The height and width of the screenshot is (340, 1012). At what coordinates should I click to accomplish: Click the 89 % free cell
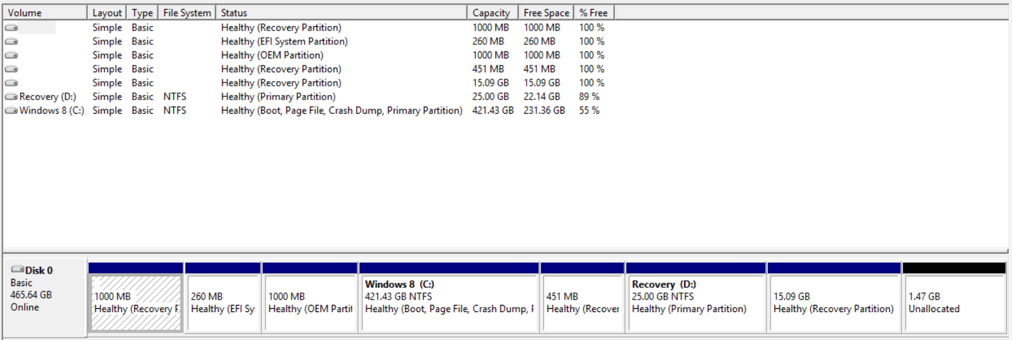coord(590,97)
